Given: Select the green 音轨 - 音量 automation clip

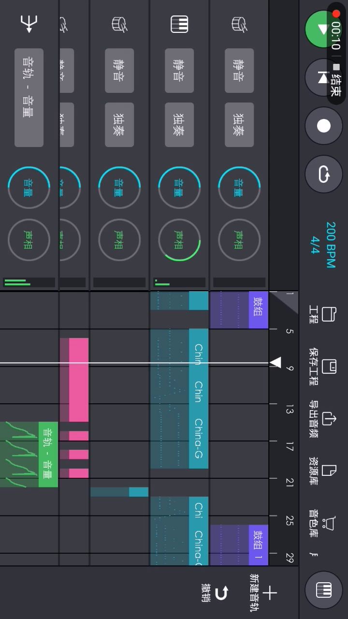Looking at the screenshot, I should (29, 454).
